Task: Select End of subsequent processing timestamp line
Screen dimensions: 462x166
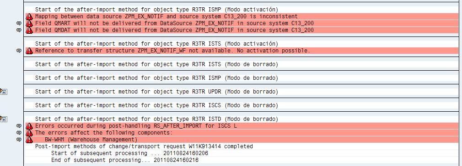Action: tap(125, 160)
